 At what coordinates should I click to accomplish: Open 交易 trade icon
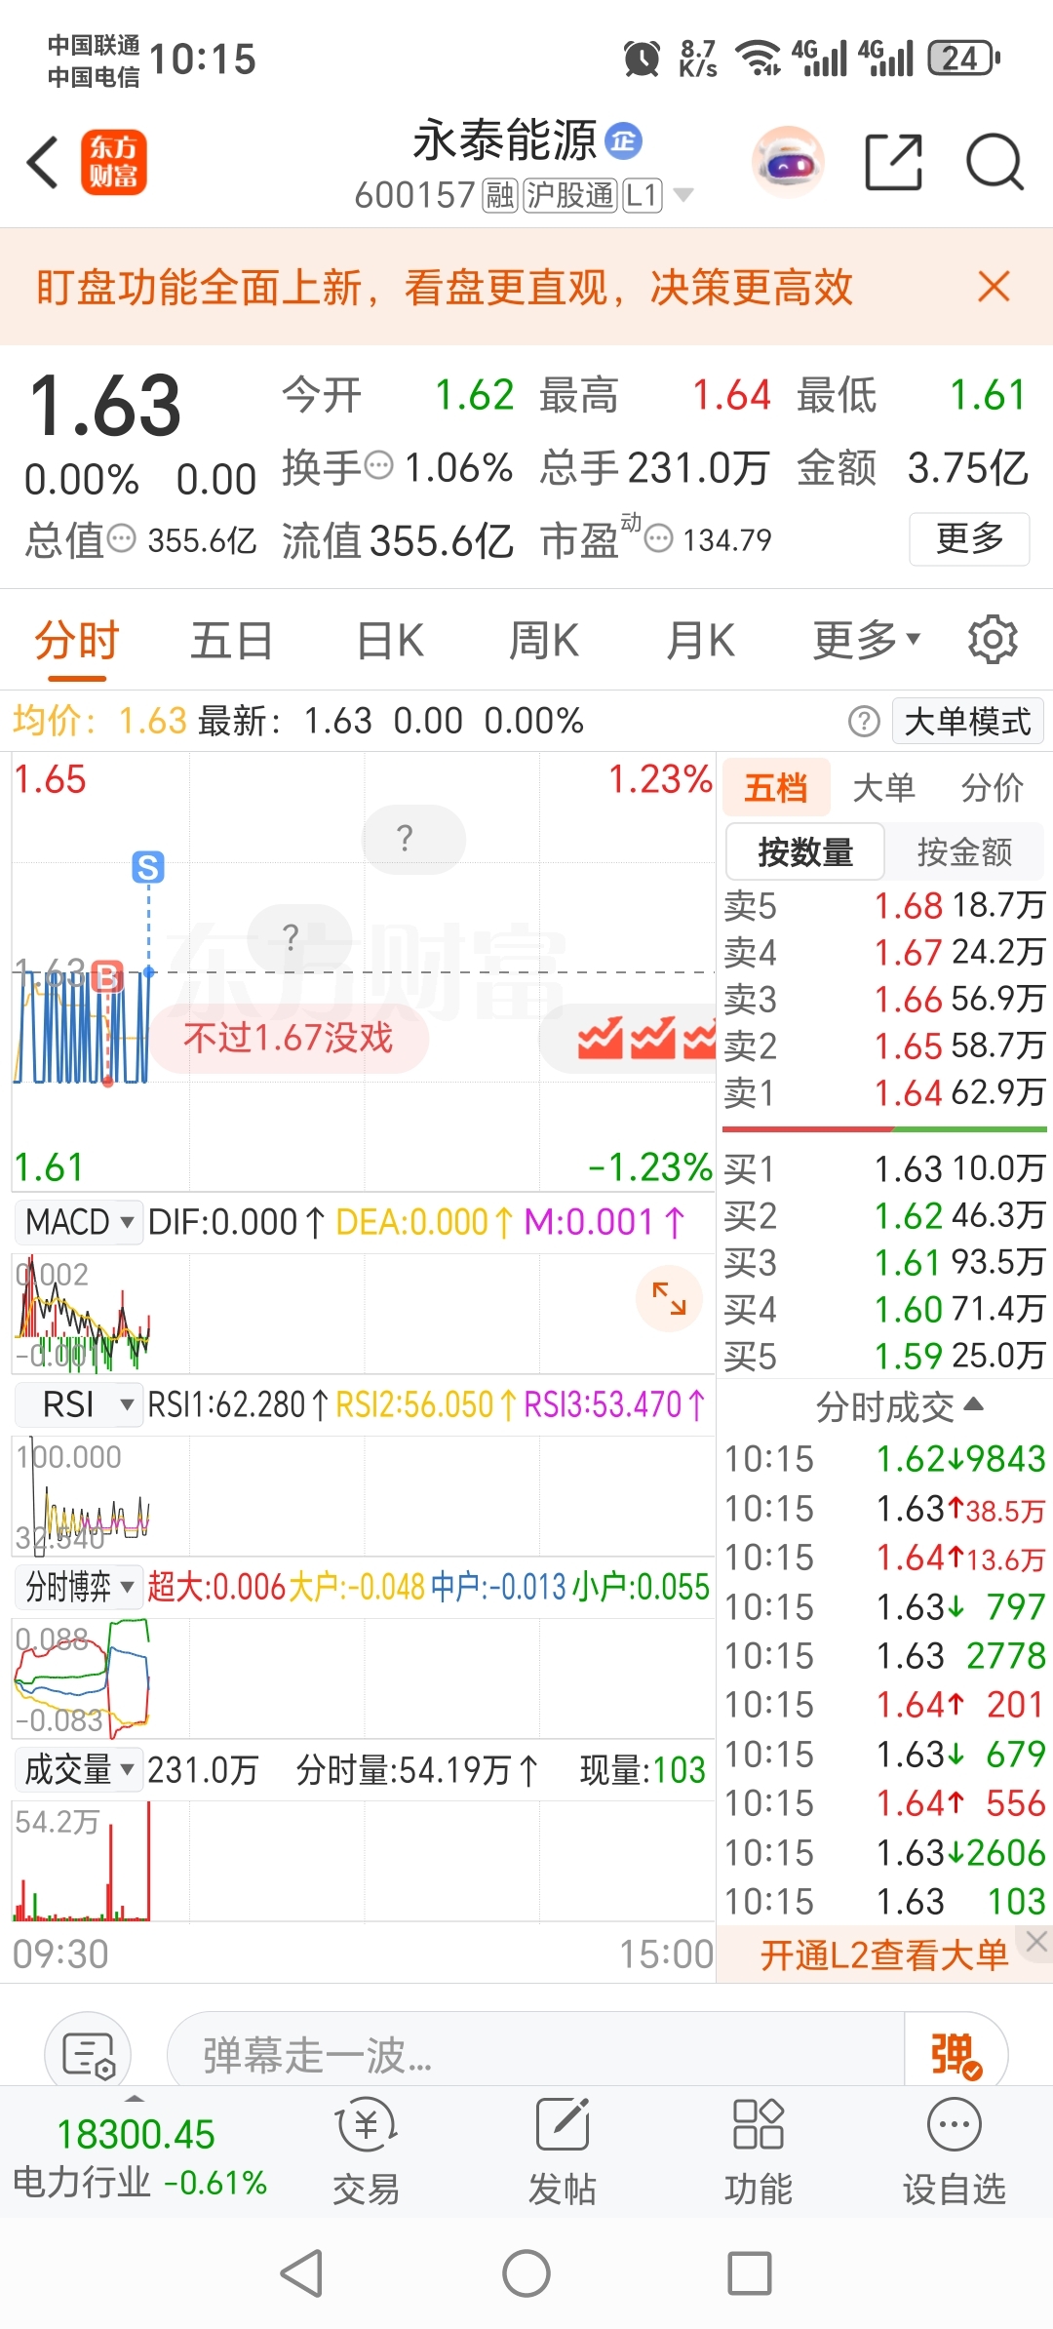click(366, 2151)
